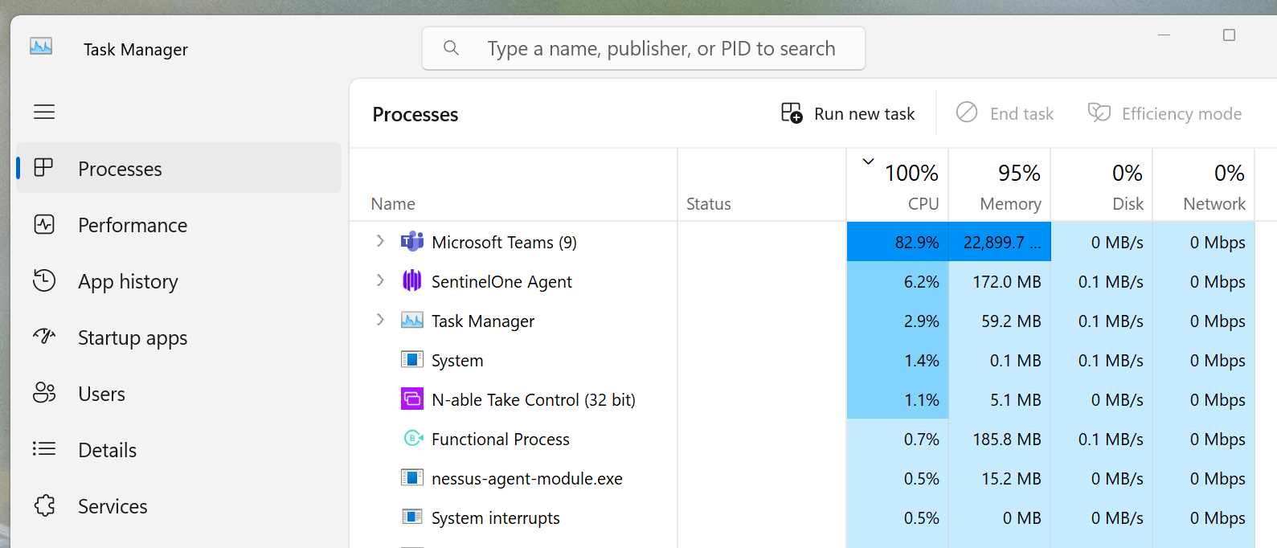
Task: Sort by the Memory column header
Action: point(1000,185)
